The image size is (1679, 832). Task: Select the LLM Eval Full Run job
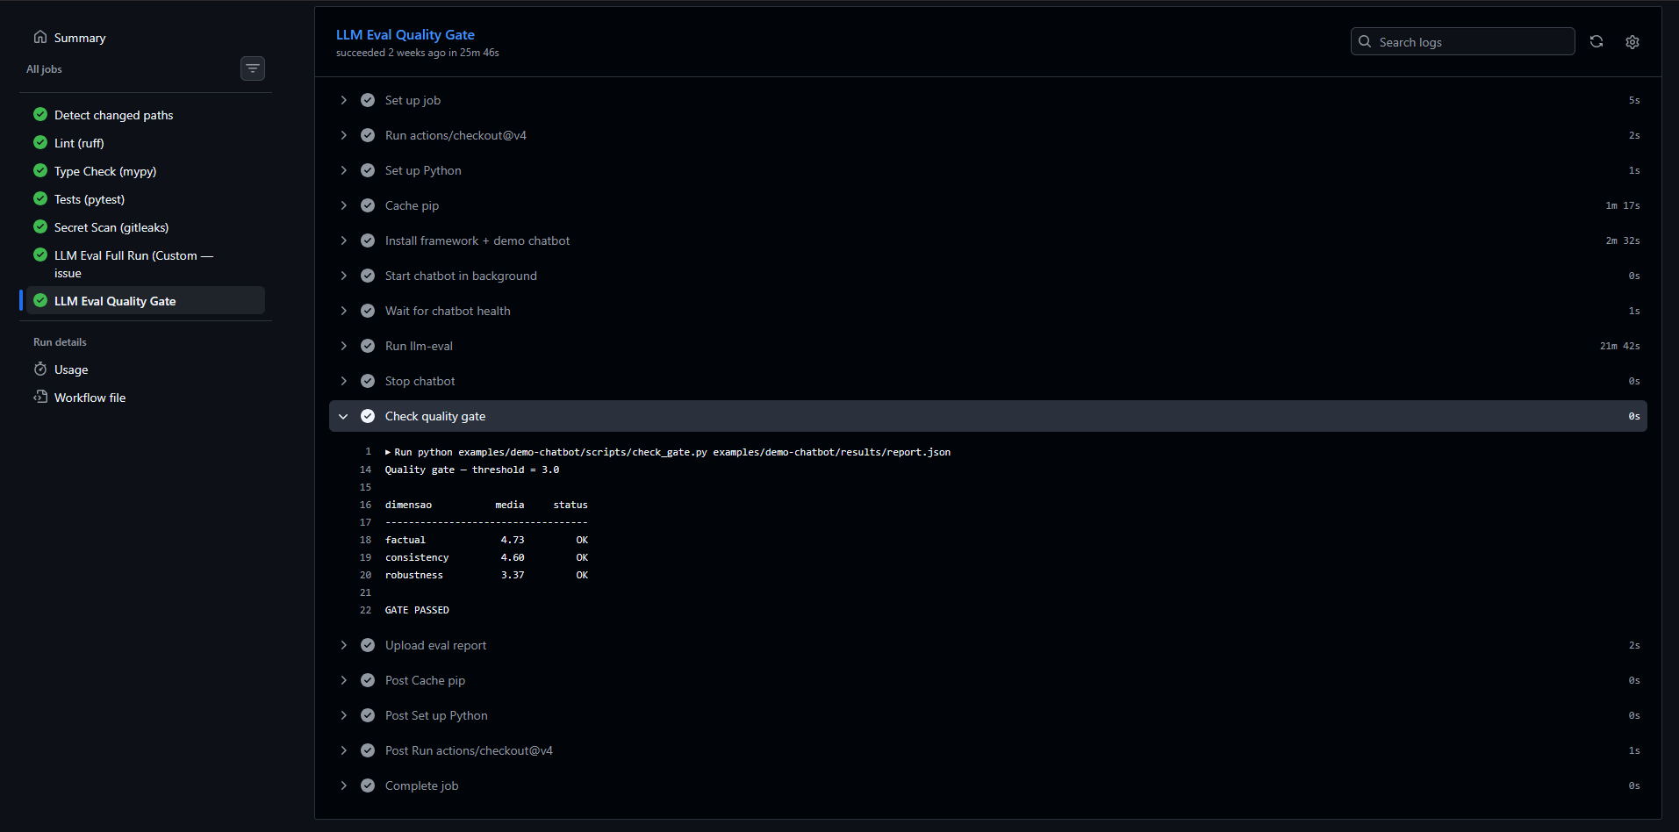coord(133,264)
